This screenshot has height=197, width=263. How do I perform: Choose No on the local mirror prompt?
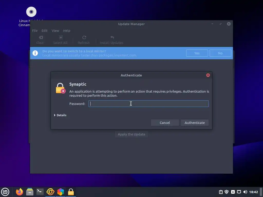click(x=220, y=53)
